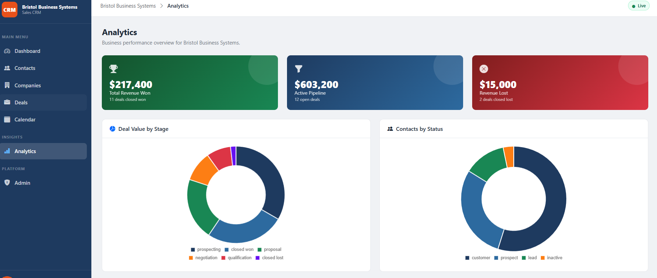This screenshot has height=278, width=657.
Task: Toggle the qualification legend swatch
Action: click(x=224, y=258)
